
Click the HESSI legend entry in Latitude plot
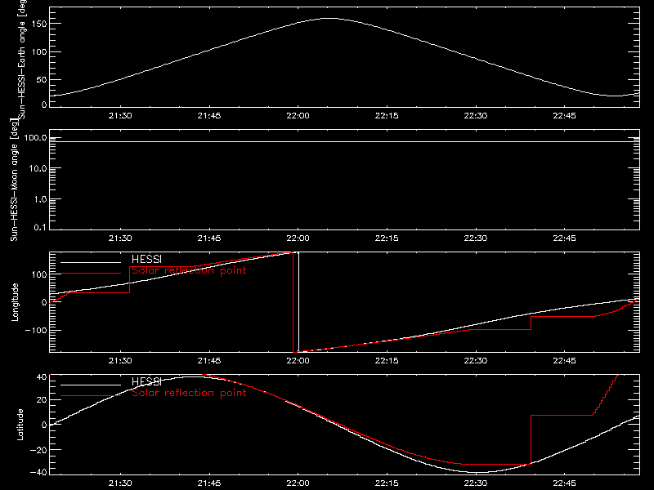pos(146,381)
